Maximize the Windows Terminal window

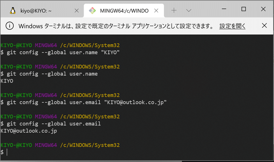point(244,9)
